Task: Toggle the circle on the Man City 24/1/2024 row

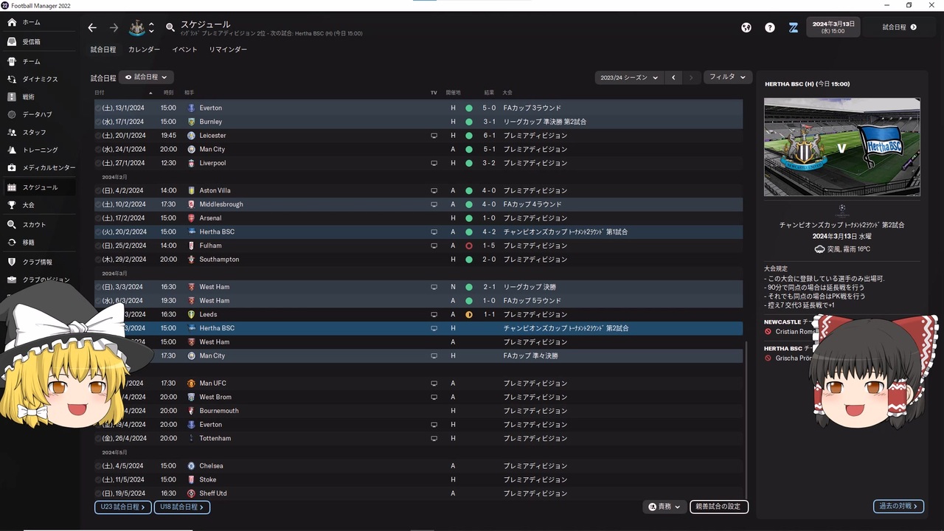Action: coord(99,149)
